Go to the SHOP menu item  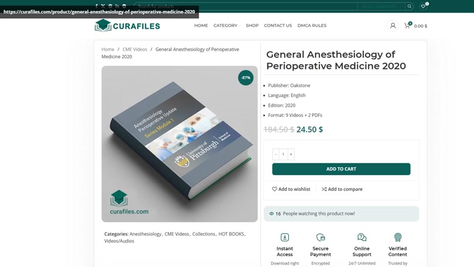coord(252,26)
